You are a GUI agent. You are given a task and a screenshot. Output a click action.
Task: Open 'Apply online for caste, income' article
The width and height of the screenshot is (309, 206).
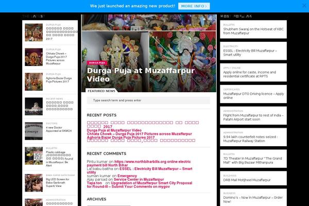(x=249, y=74)
